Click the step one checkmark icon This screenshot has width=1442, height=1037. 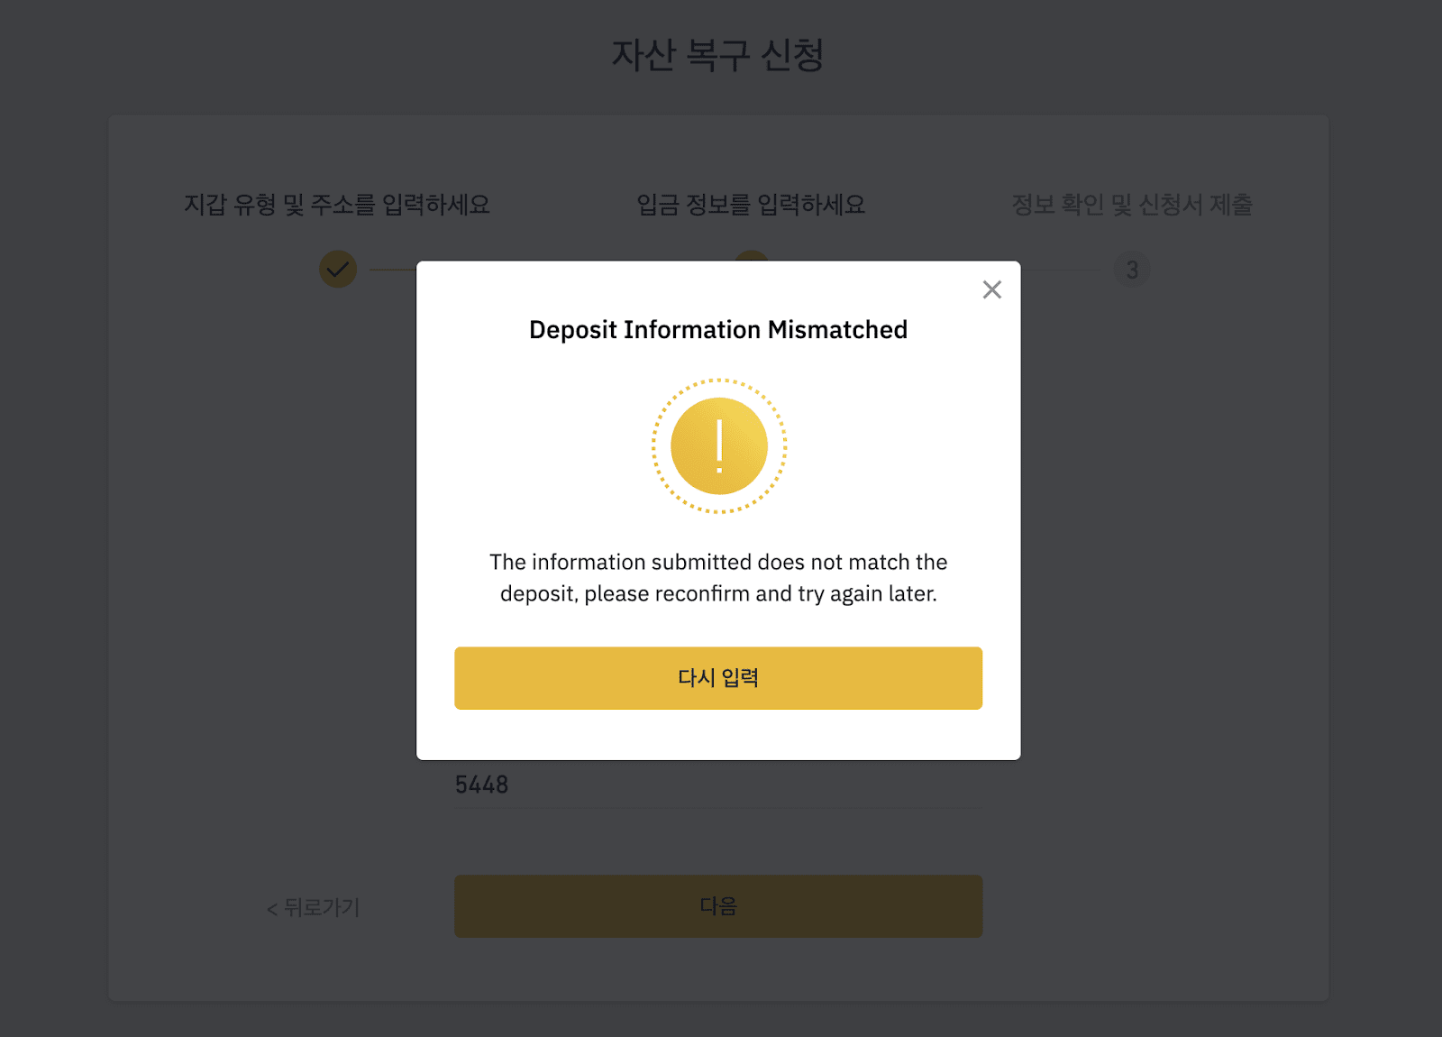pos(338,269)
